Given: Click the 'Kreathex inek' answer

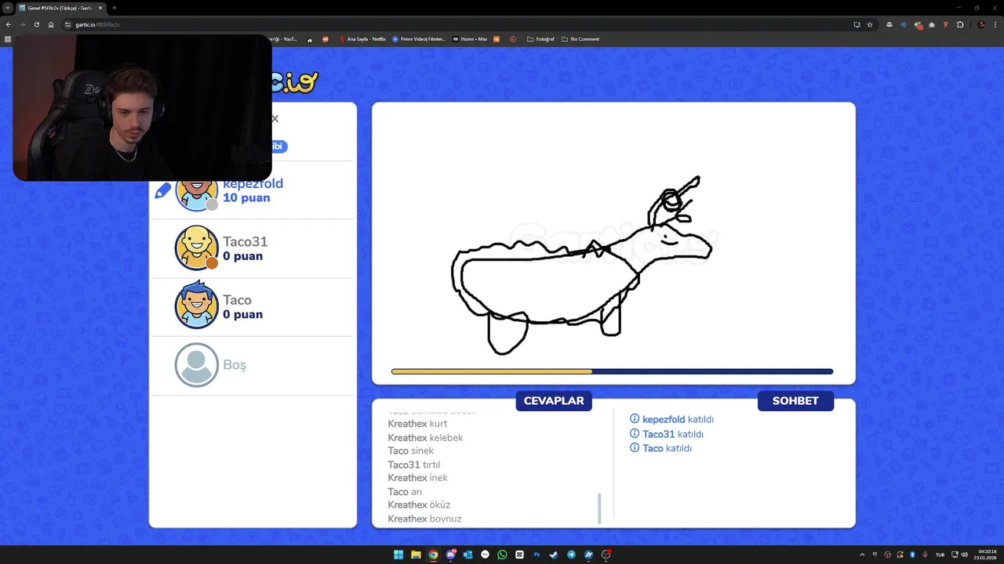Looking at the screenshot, I should (x=417, y=478).
